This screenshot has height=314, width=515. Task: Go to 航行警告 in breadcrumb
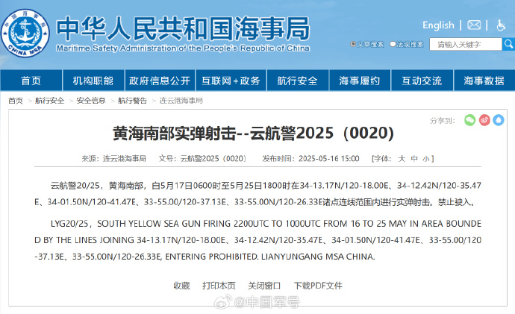click(x=132, y=101)
